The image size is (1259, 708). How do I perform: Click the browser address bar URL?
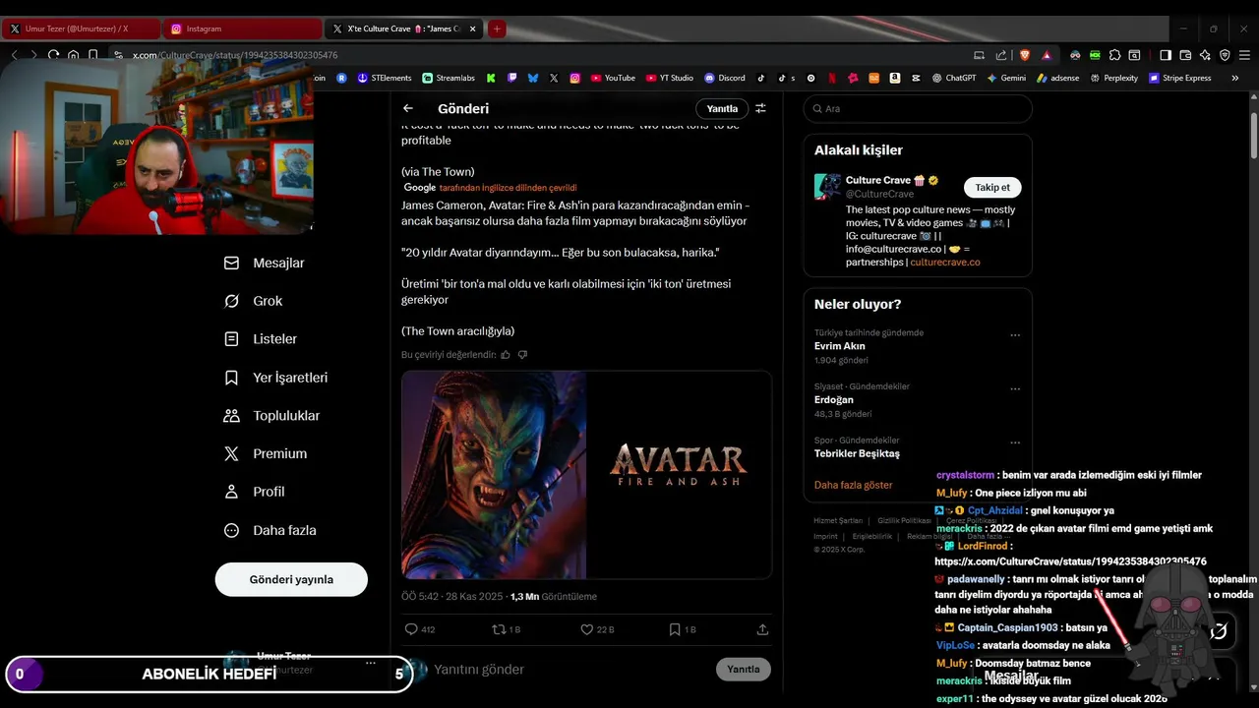tap(235, 55)
